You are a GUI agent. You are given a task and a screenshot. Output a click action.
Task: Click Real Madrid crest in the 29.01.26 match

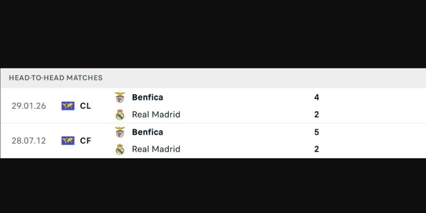click(x=120, y=114)
